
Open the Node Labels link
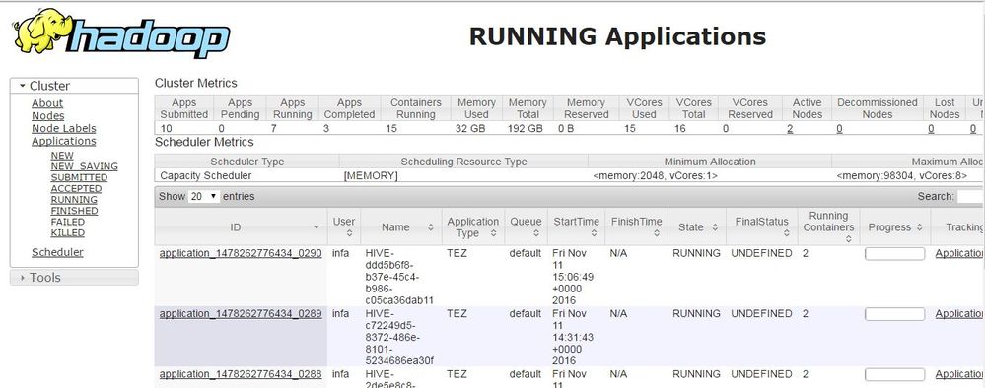coord(63,129)
